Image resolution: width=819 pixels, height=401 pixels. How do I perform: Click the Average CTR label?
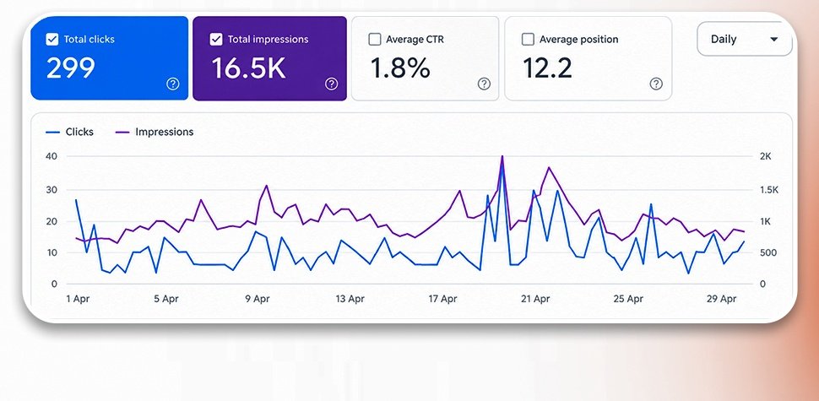point(415,39)
